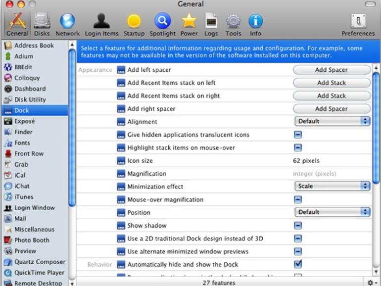This screenshot has height=286, width=381.
Task: Open the Disks toolbar icon
Action: (42, 24)
